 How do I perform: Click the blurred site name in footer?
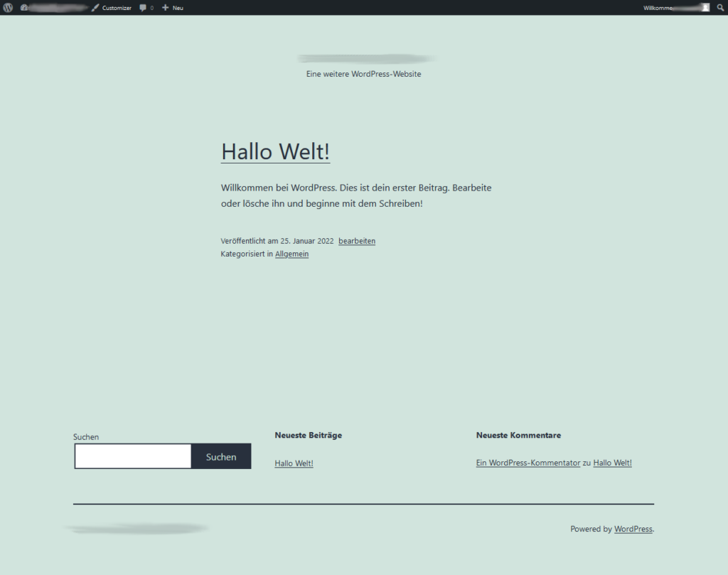point(136,528)
